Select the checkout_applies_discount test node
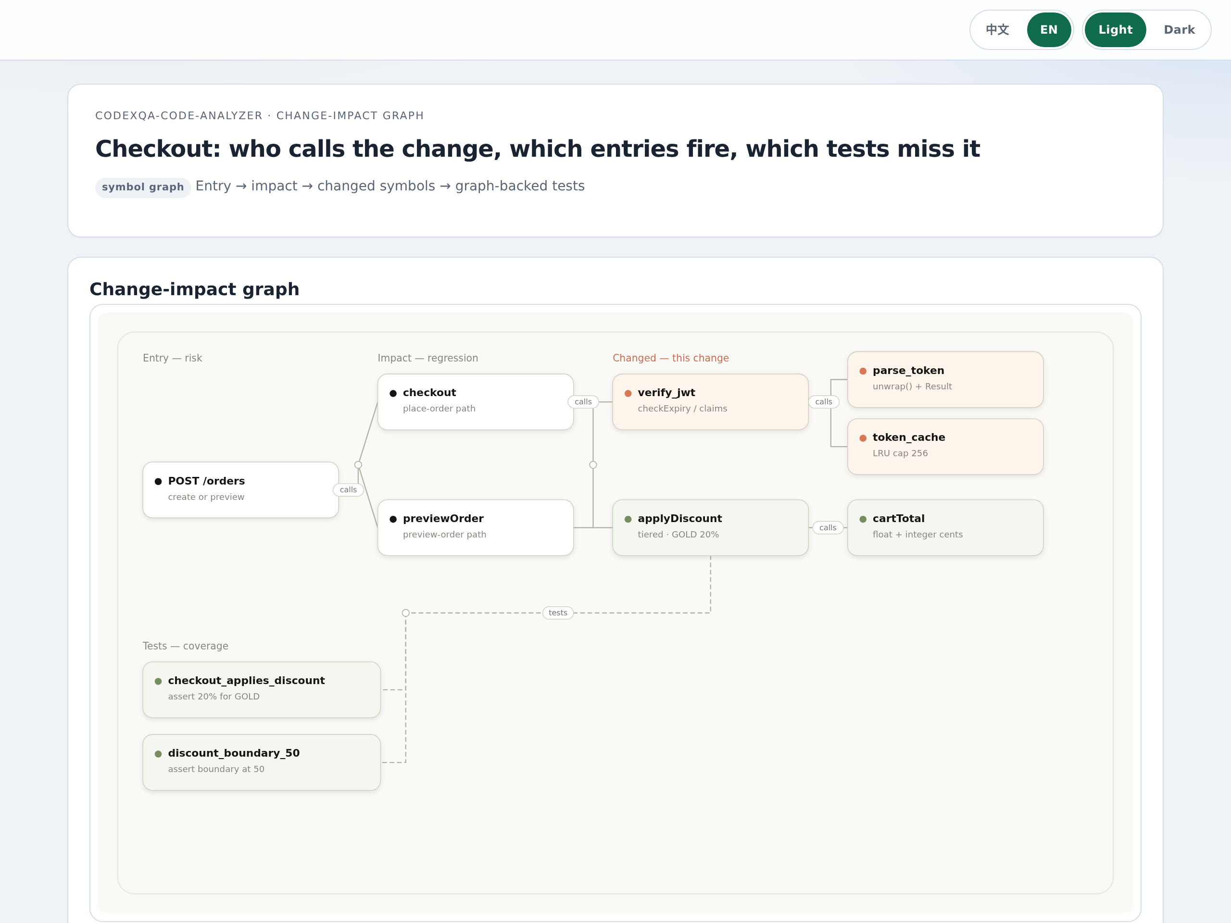Image resolution: width=1231 pixels, height=923 pixels. (x=262, y=689)
